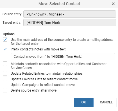Uncheck the use main address checkbox box
The height and width of the screenshot is (111, 118).
[5, 39]
